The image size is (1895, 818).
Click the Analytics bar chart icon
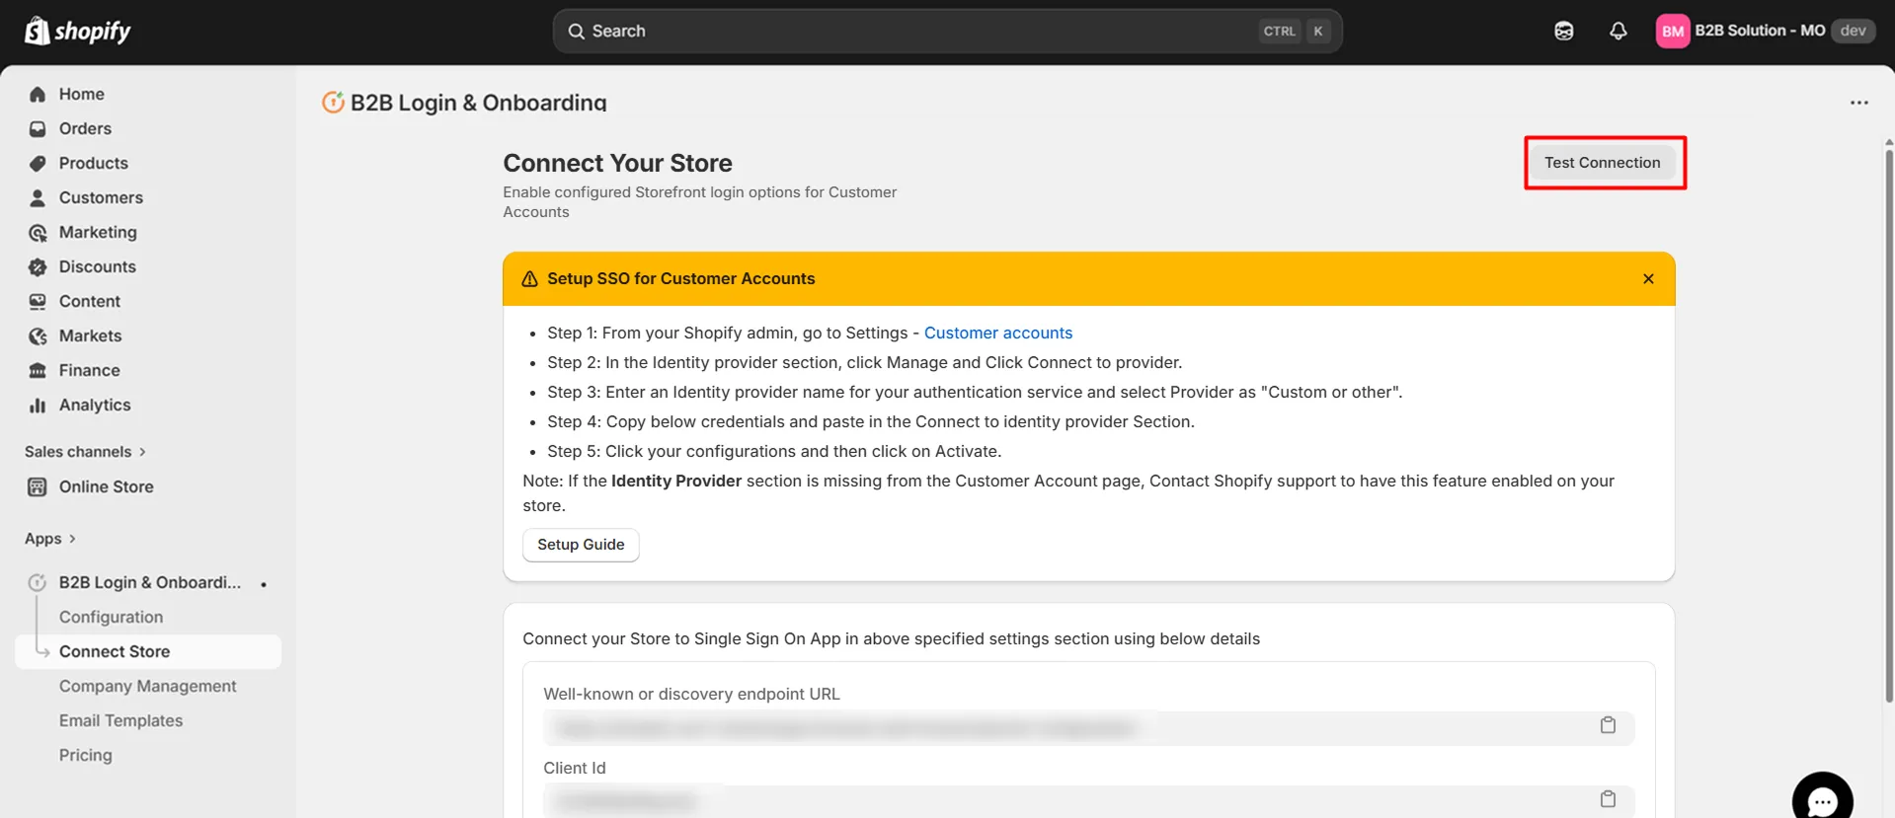click(x=38, y=406)
